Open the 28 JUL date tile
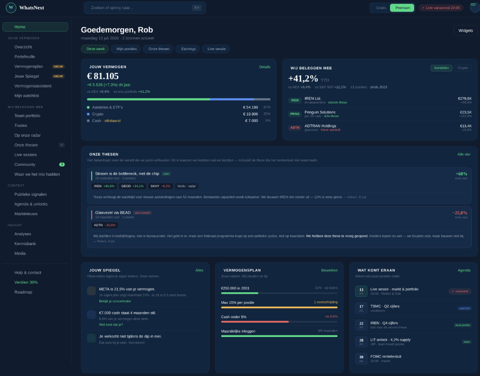 pos(361,342)
